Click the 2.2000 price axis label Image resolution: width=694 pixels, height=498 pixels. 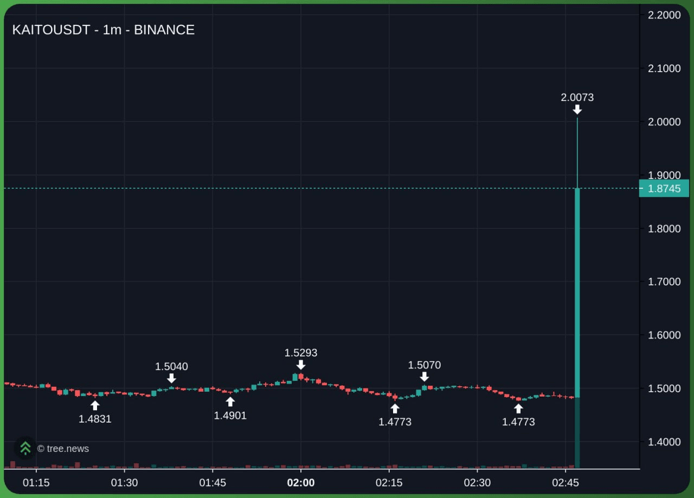664,15
